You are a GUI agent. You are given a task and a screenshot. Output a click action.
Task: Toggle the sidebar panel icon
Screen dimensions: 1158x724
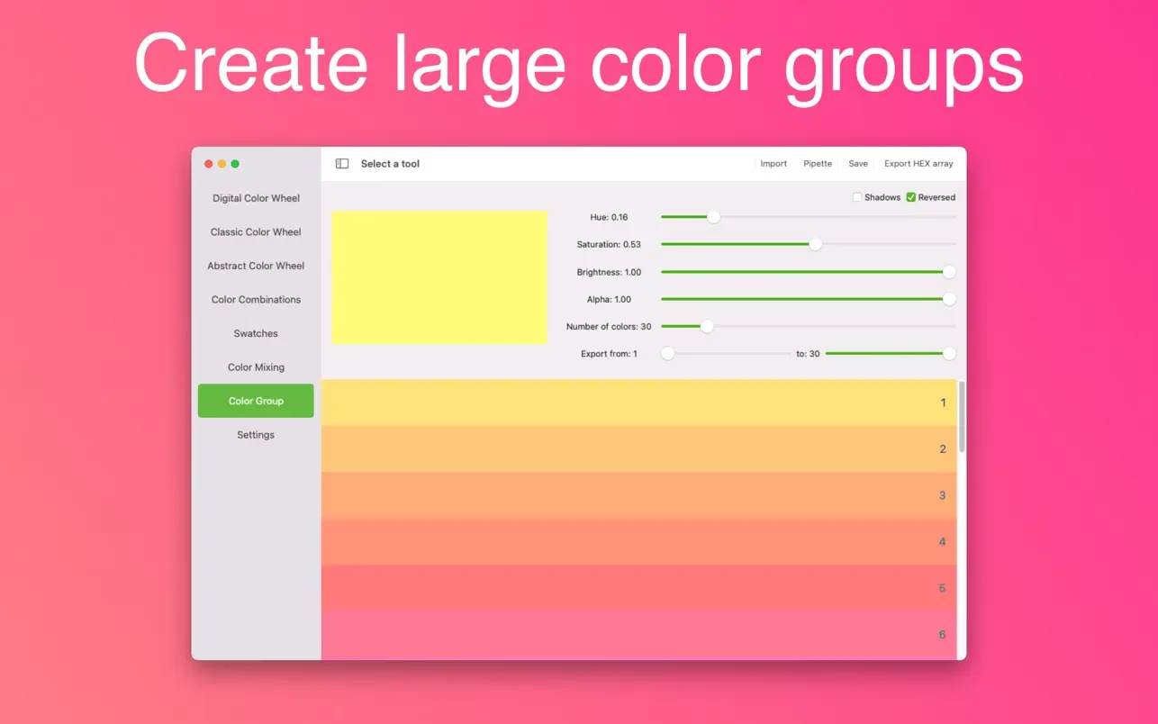point(341,163)
